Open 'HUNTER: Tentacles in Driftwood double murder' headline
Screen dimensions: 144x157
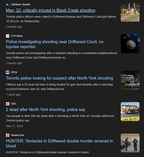point(59,143)
